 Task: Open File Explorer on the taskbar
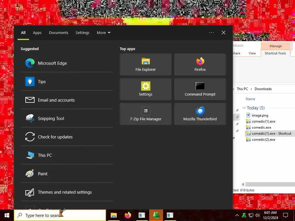click(114, 215)
